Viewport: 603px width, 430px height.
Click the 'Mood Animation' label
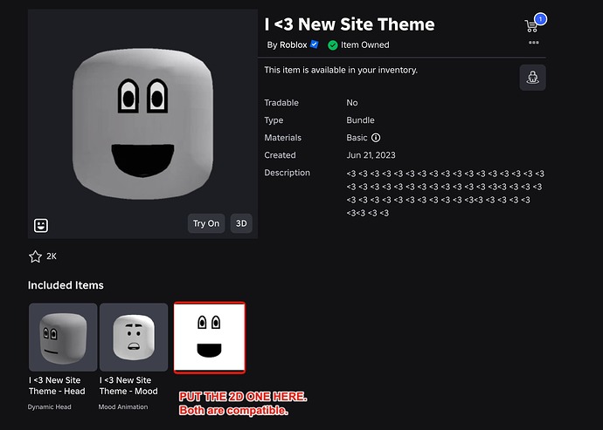coord(123,406)
